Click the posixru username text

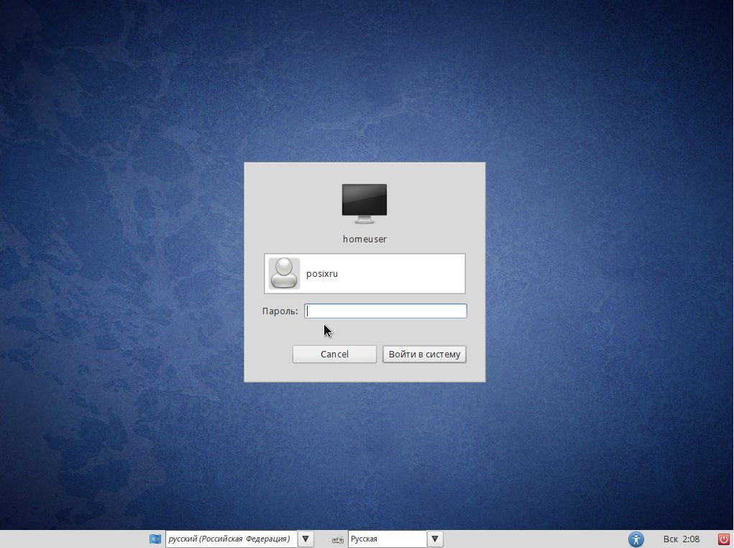point(321,273)
